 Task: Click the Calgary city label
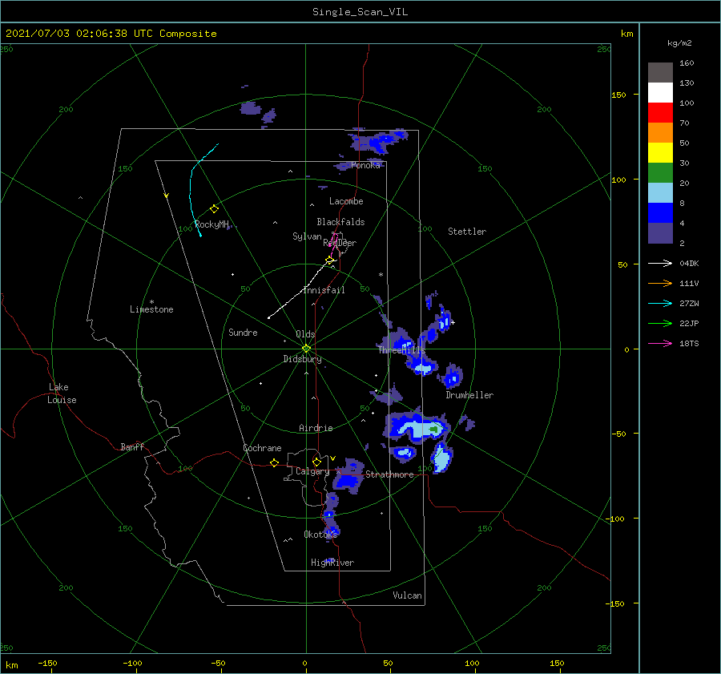(312, 471)
